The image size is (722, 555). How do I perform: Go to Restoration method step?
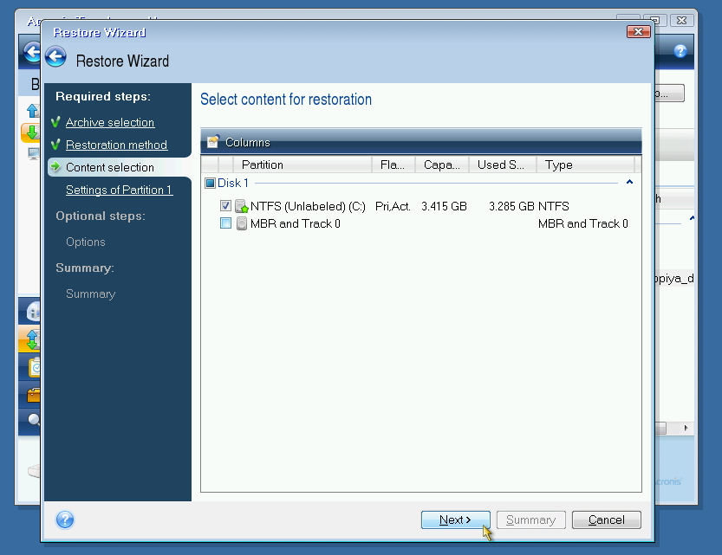116,145
